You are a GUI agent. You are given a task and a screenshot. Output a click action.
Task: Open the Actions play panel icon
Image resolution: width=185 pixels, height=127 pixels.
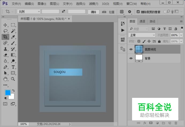[x=123, y=30]
